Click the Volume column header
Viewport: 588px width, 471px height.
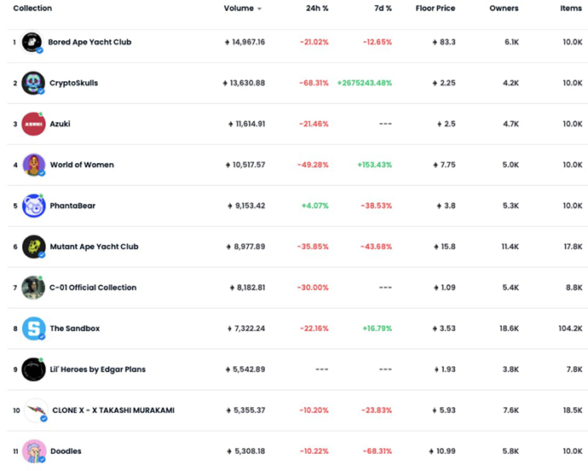pos(239,9)
